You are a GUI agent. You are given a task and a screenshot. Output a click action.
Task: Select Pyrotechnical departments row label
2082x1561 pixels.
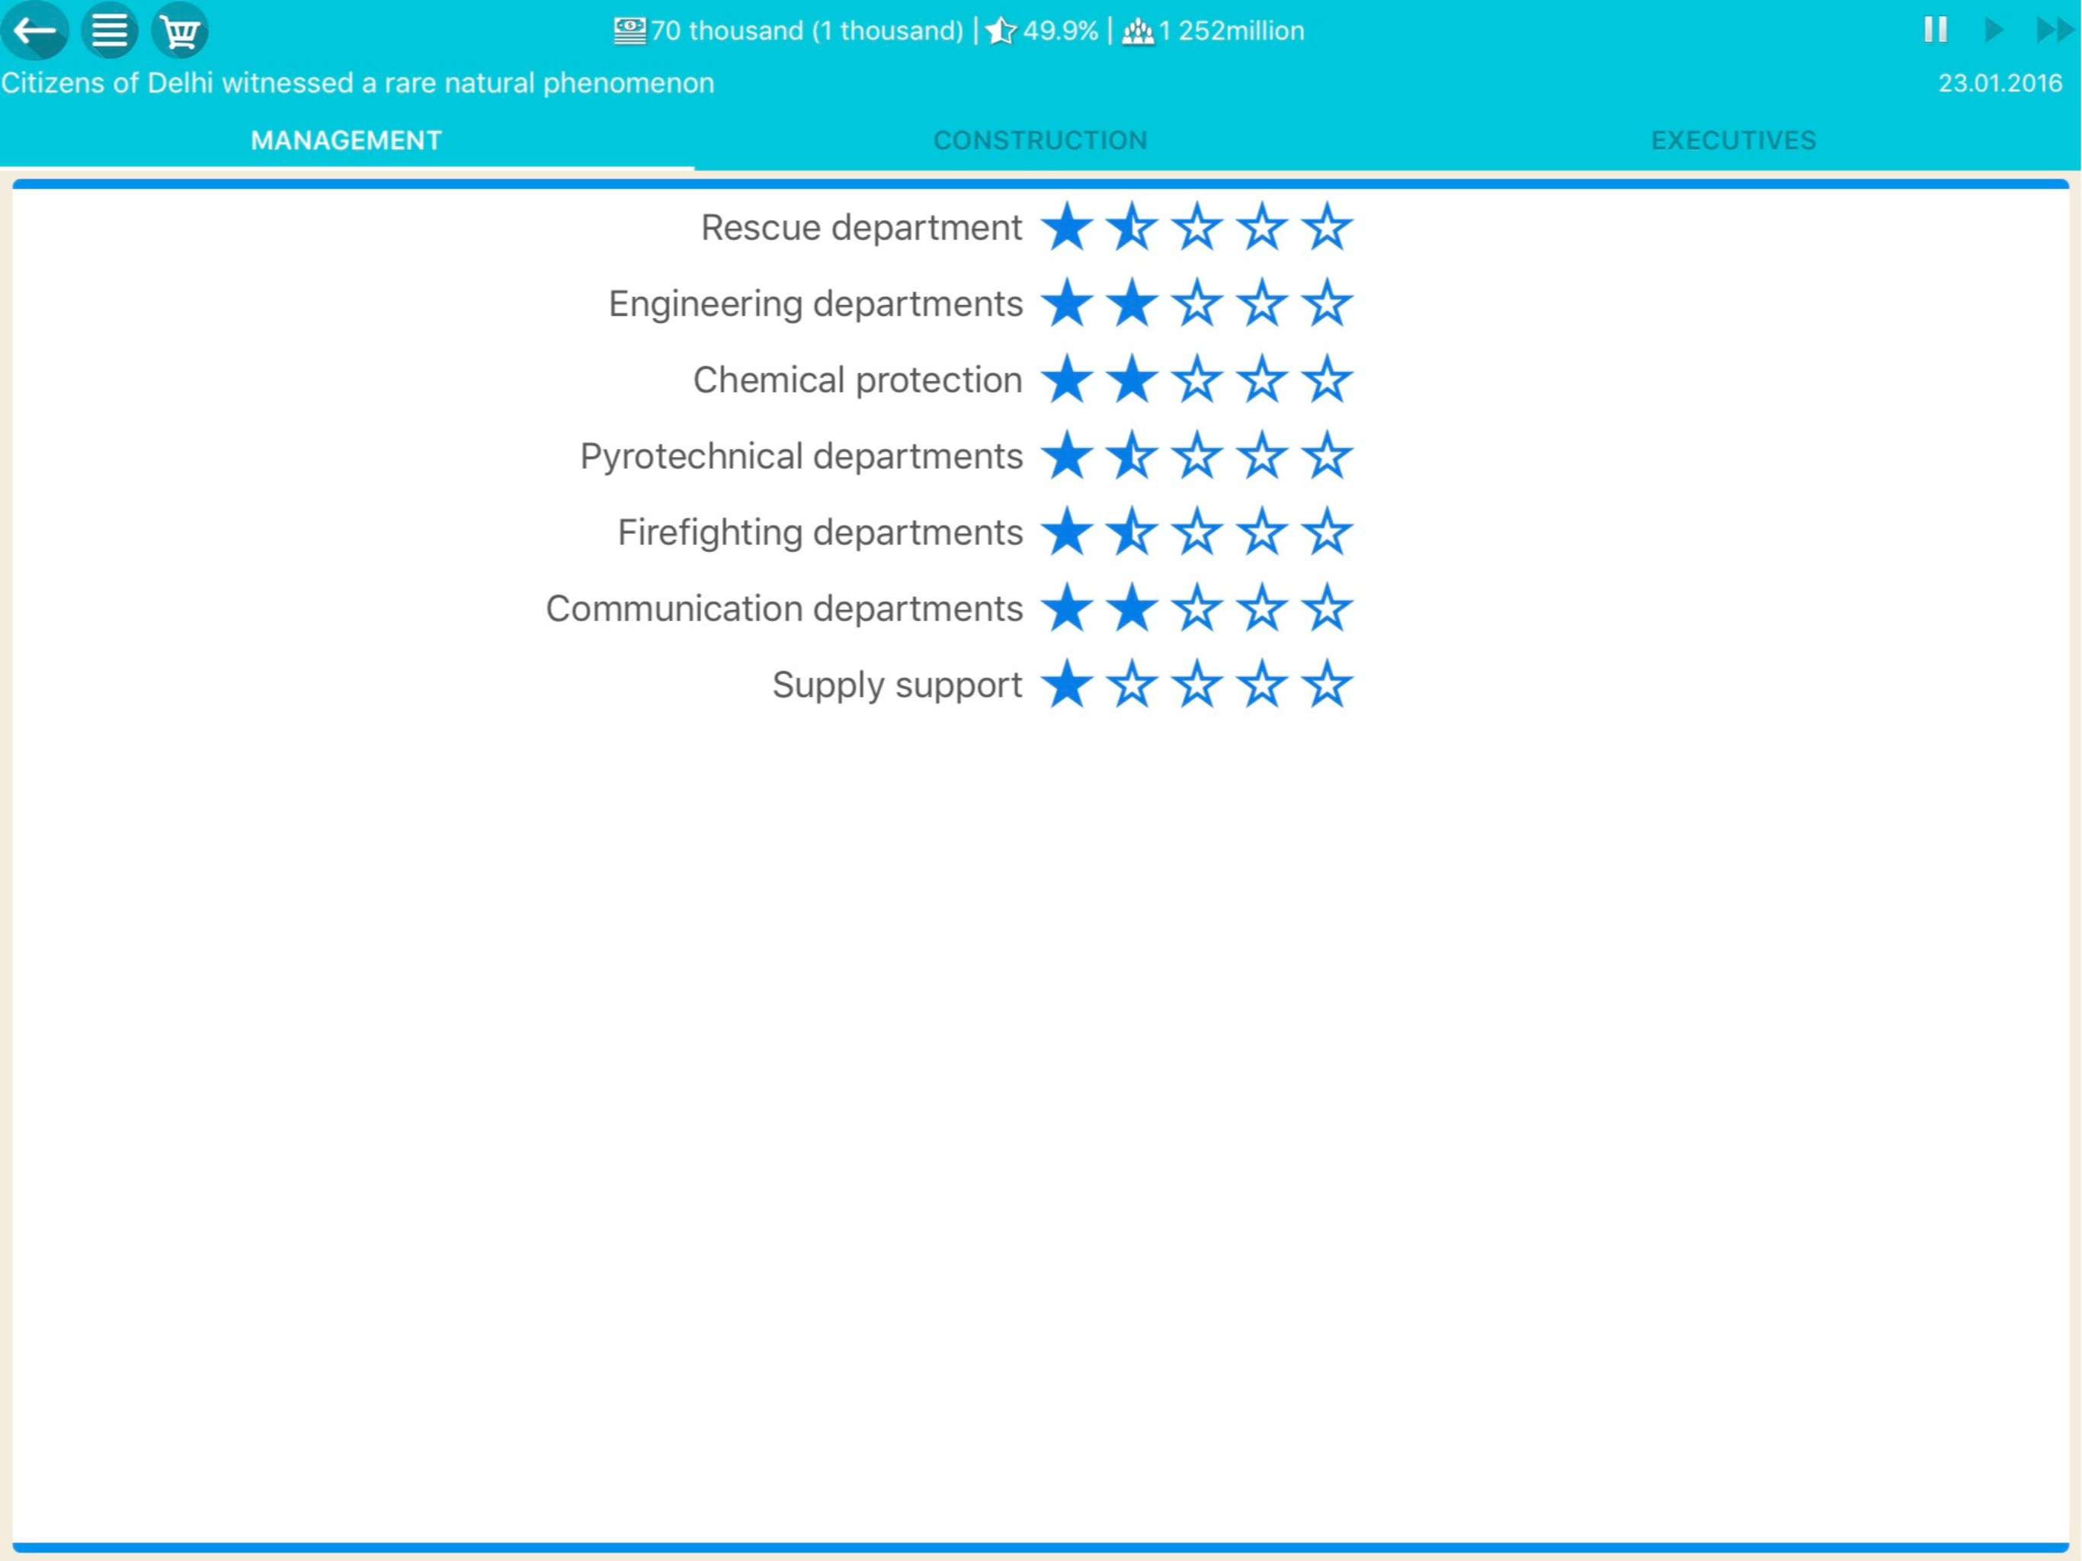click(x=801, y=457)
